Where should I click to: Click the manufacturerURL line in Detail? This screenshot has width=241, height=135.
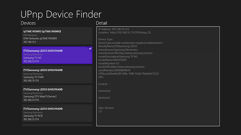(x=126, y=53)
